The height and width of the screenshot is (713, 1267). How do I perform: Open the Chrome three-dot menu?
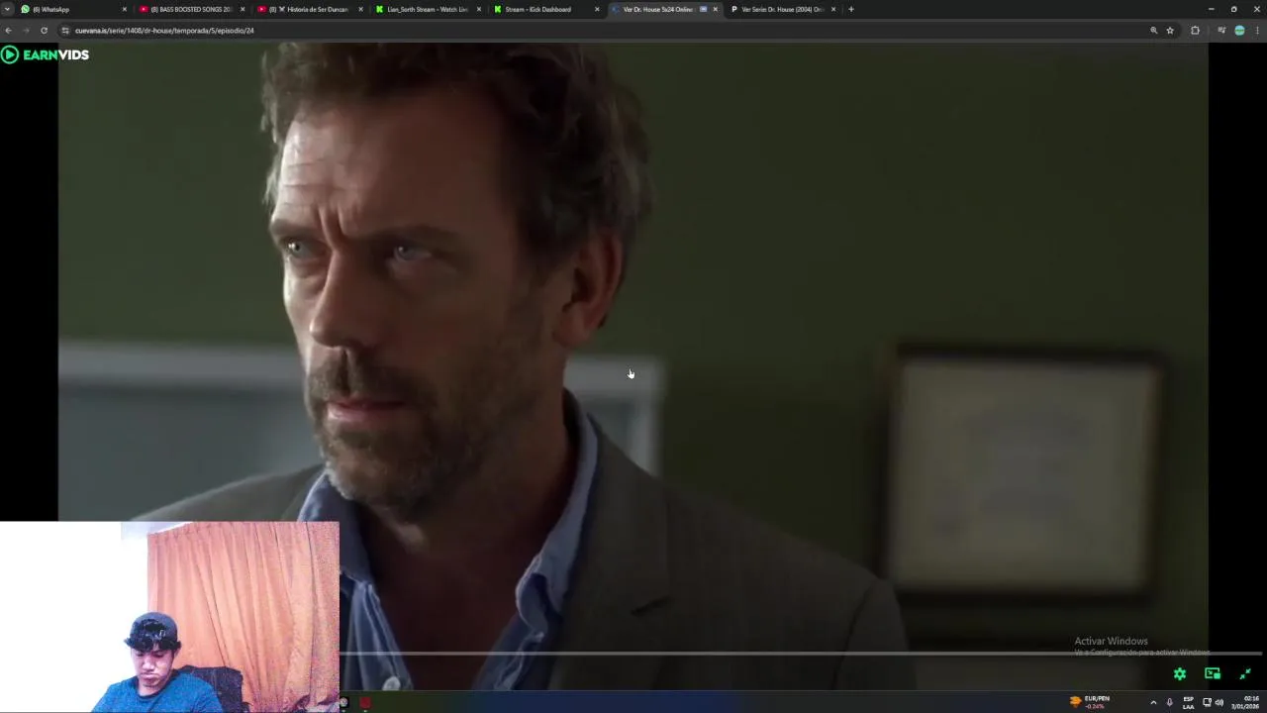pyautogui.click(x=1257, y=31)
